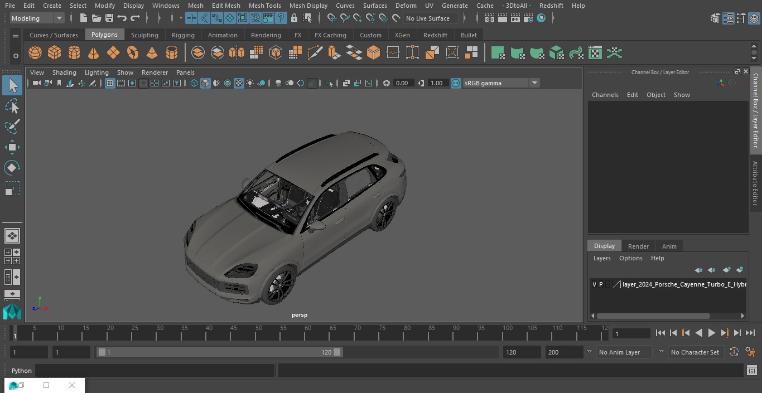Screen dimensions: 762x393
Task: Activate the Rotate tool in toolbox
Action: pos(12,168)
